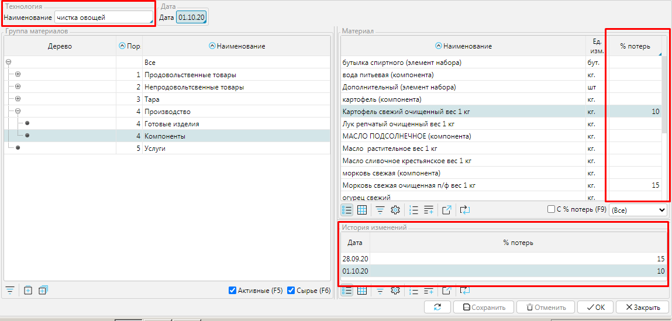Collapse the Производство tree node
Screen dimensions: 672x321
(x=18, y=111)
